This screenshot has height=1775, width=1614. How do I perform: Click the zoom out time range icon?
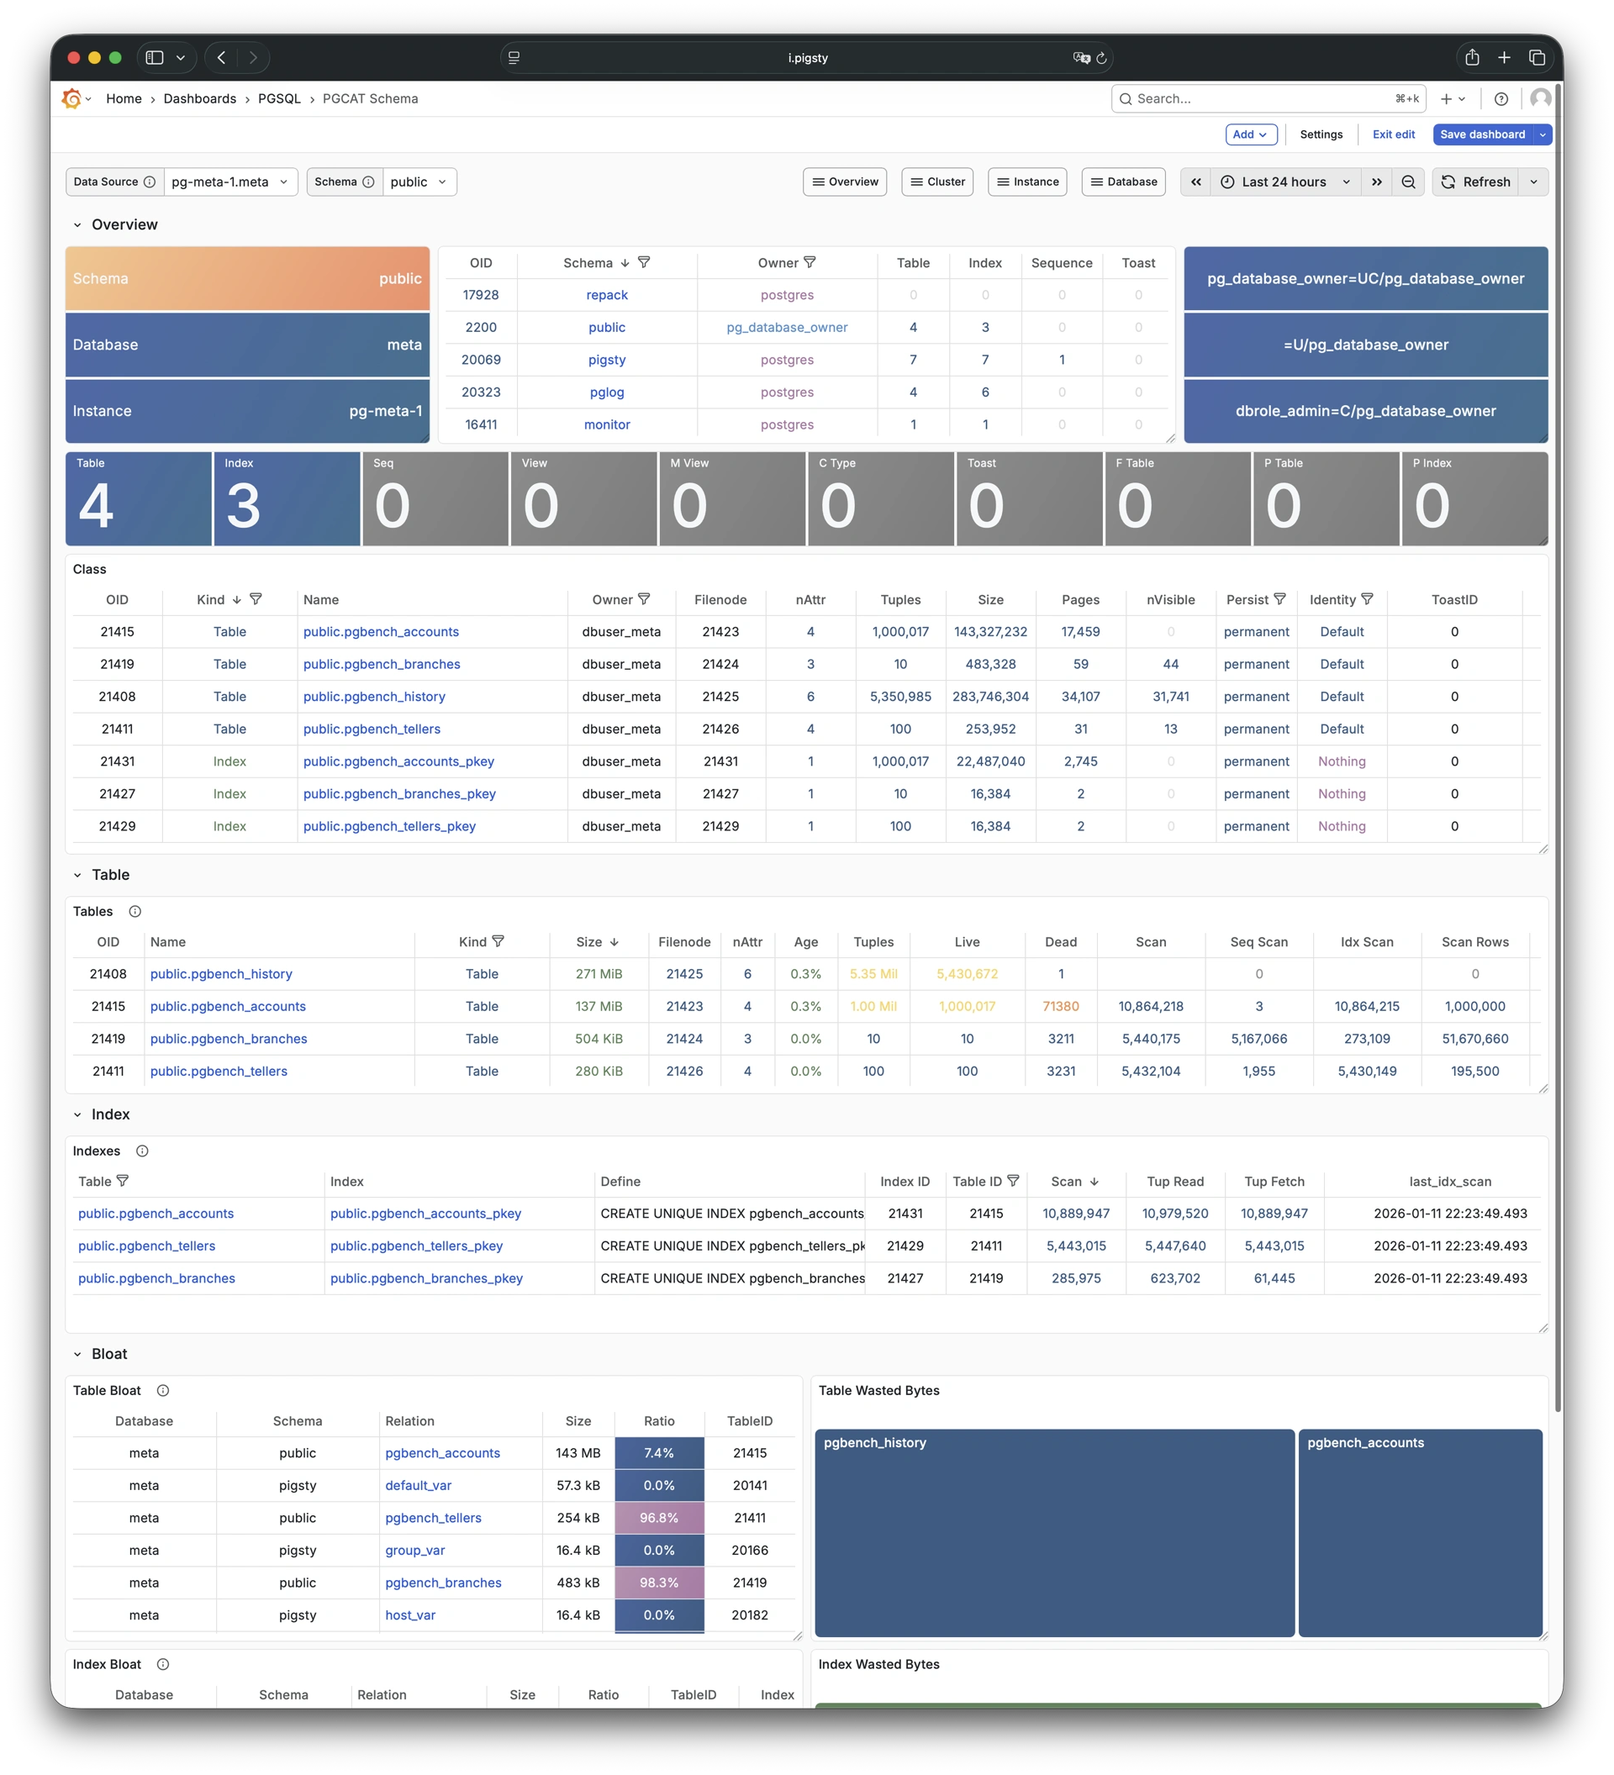(1408, 182)
